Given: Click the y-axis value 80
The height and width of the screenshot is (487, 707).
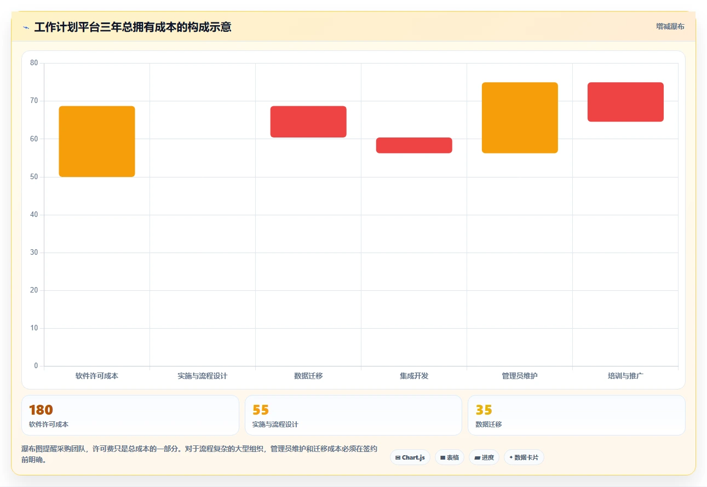Looking at the screenshot, I should pos(34,63).
